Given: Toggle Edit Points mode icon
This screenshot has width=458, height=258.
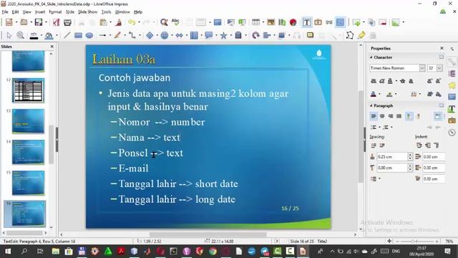Looking at the screenshot, I should (x=350, y=35).
